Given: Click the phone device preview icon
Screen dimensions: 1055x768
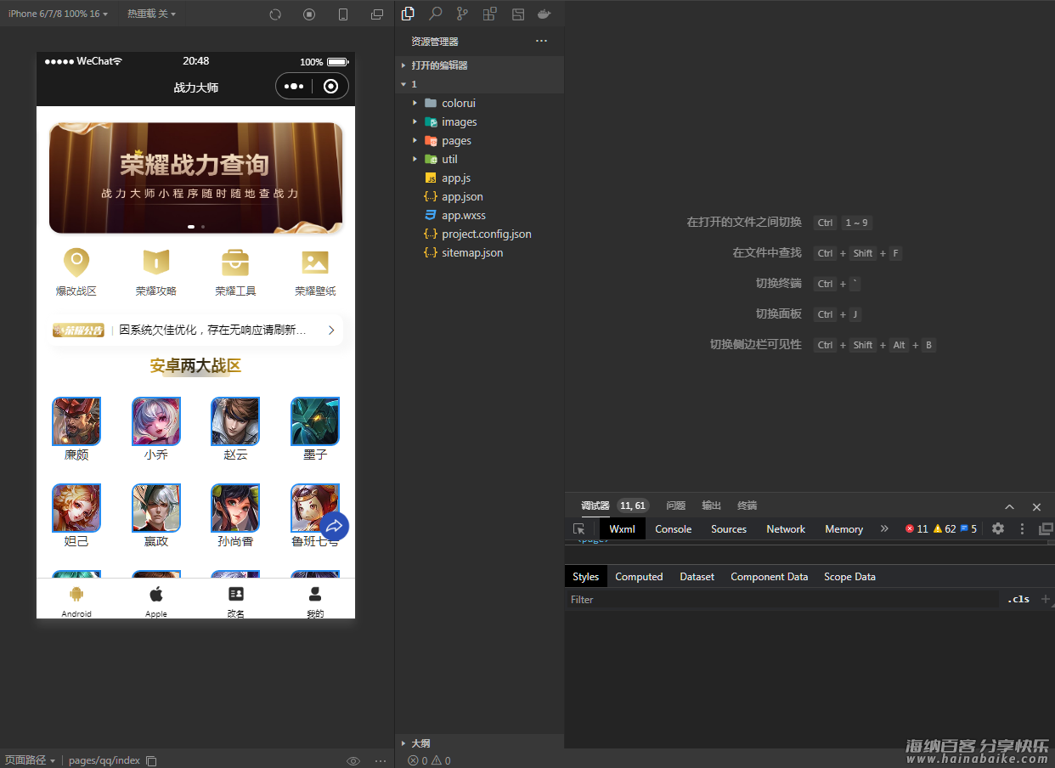Looking at the screenshot, I should 343,14.
